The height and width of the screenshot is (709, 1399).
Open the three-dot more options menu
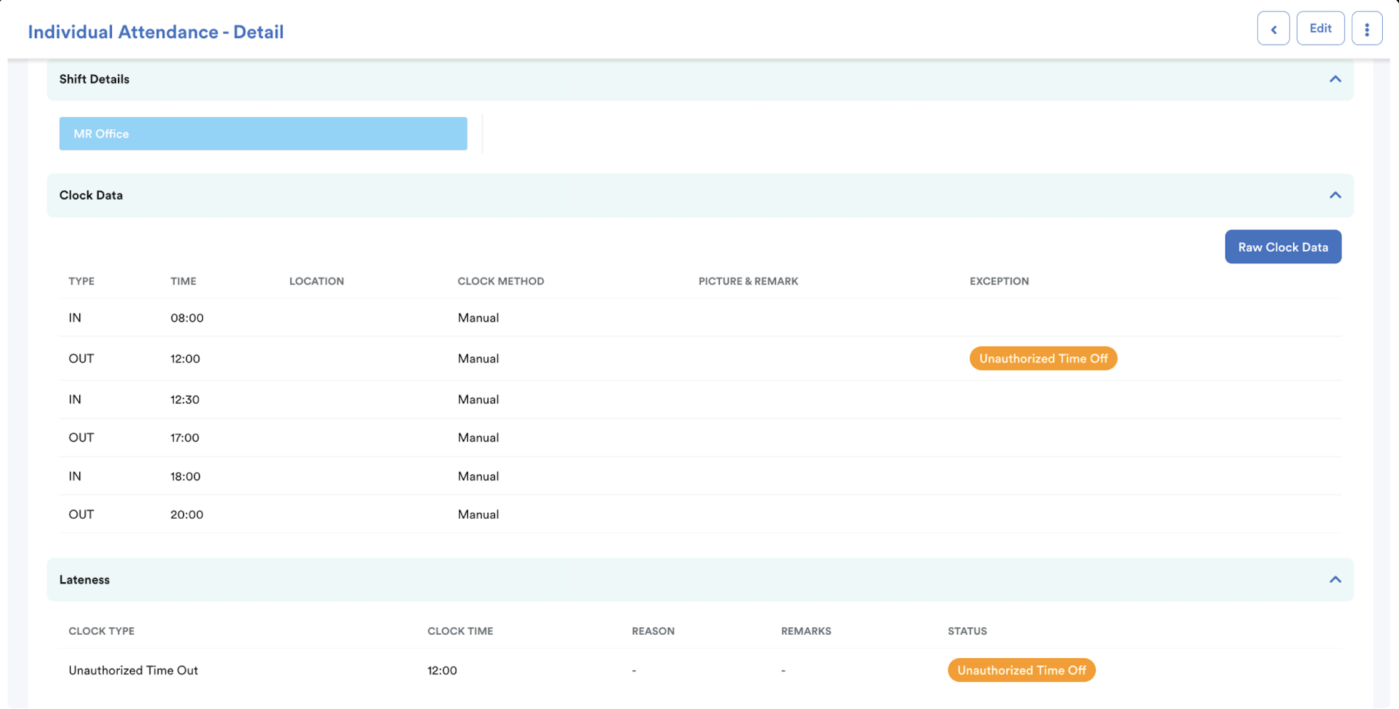coord(1367,29)
